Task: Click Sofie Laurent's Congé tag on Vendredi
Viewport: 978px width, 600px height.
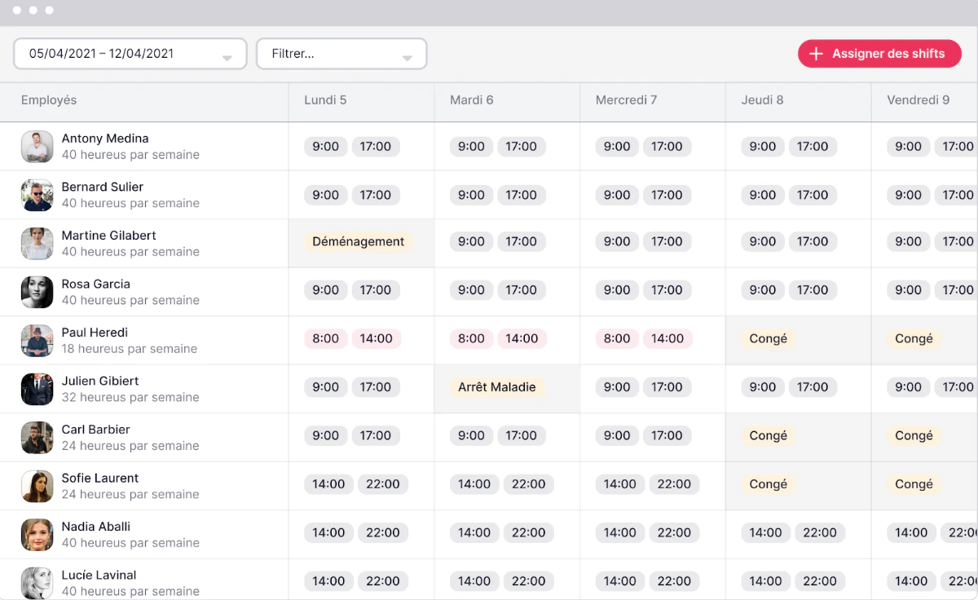Action: tap(914, 484)
